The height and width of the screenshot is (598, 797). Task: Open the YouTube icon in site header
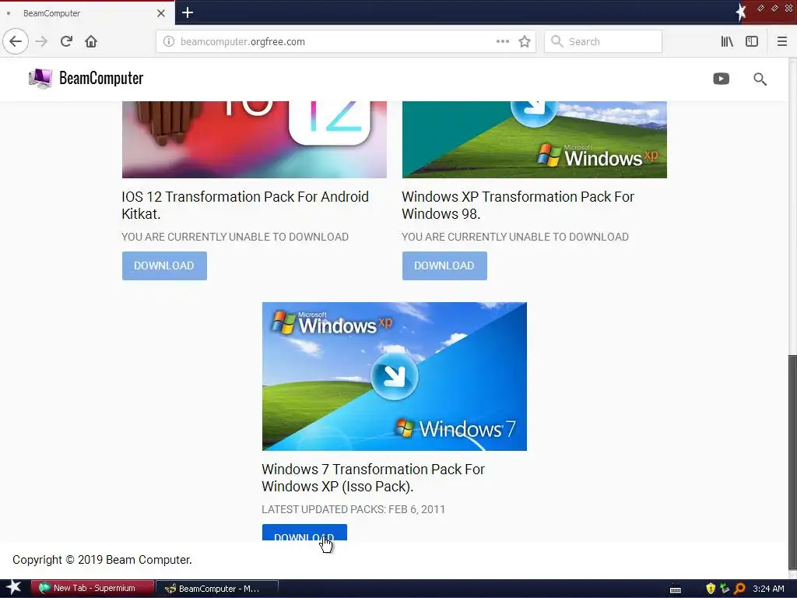coord(721,79)
